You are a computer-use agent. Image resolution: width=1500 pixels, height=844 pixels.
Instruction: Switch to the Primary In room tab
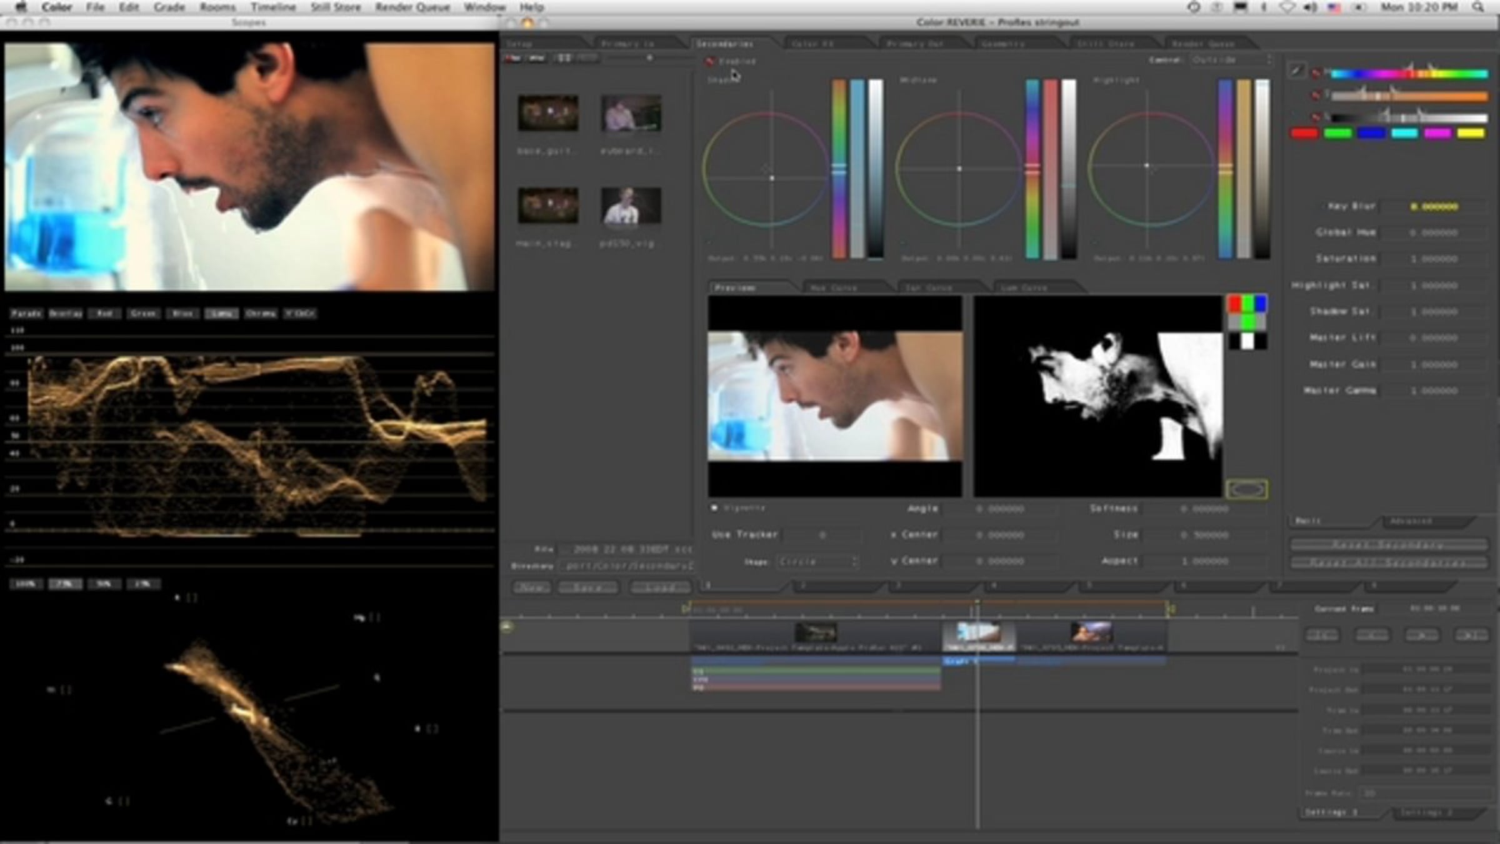[628, 44]
